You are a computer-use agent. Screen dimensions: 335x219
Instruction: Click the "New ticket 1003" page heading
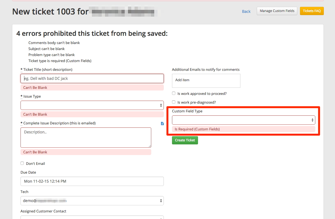[x=50, y=11]
